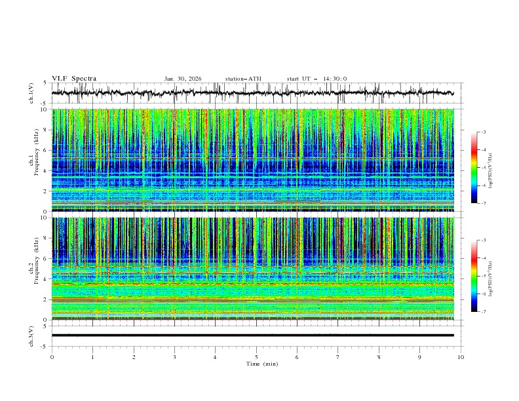Select the Jan. 30, 2026 date label

pos(183,79)
